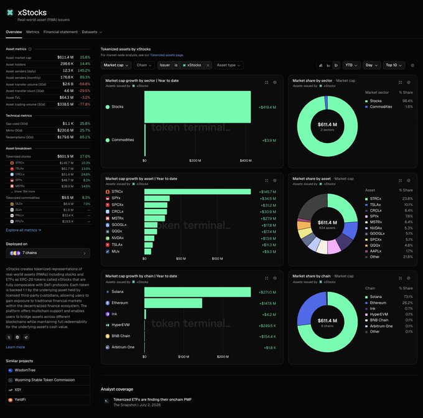
Task: Expand the Market share by chain chart
Action: tap(401, 278)
